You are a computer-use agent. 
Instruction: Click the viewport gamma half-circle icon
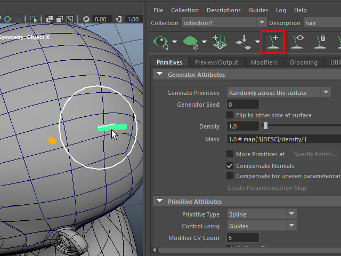pyautogui.click(x=120, y=19)
